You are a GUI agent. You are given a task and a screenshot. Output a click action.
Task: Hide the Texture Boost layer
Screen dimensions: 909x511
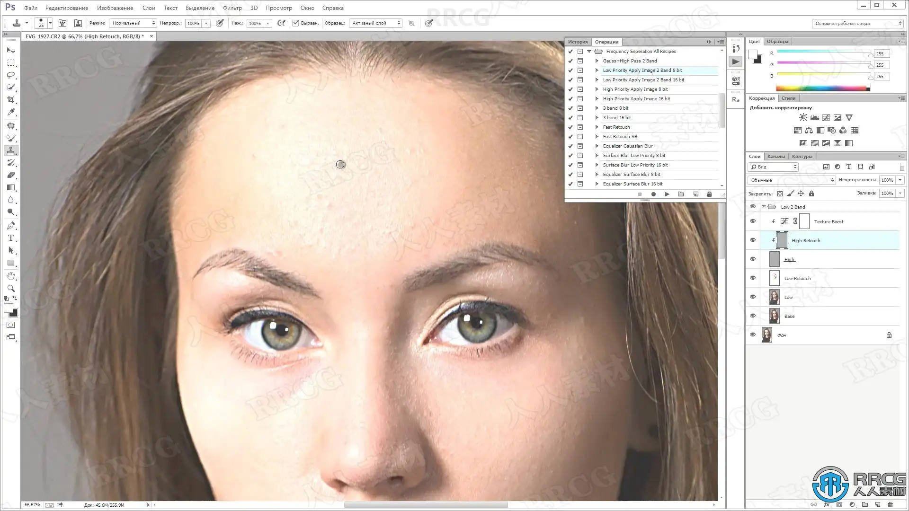(753, 221)
